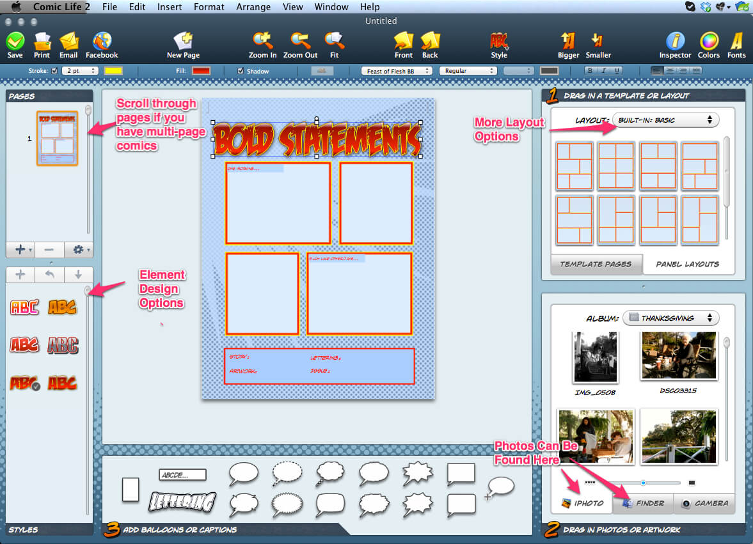753x544 pixels.
Task: Select the spiky burst balloon in the top row
Action: [x=417, y=473]
